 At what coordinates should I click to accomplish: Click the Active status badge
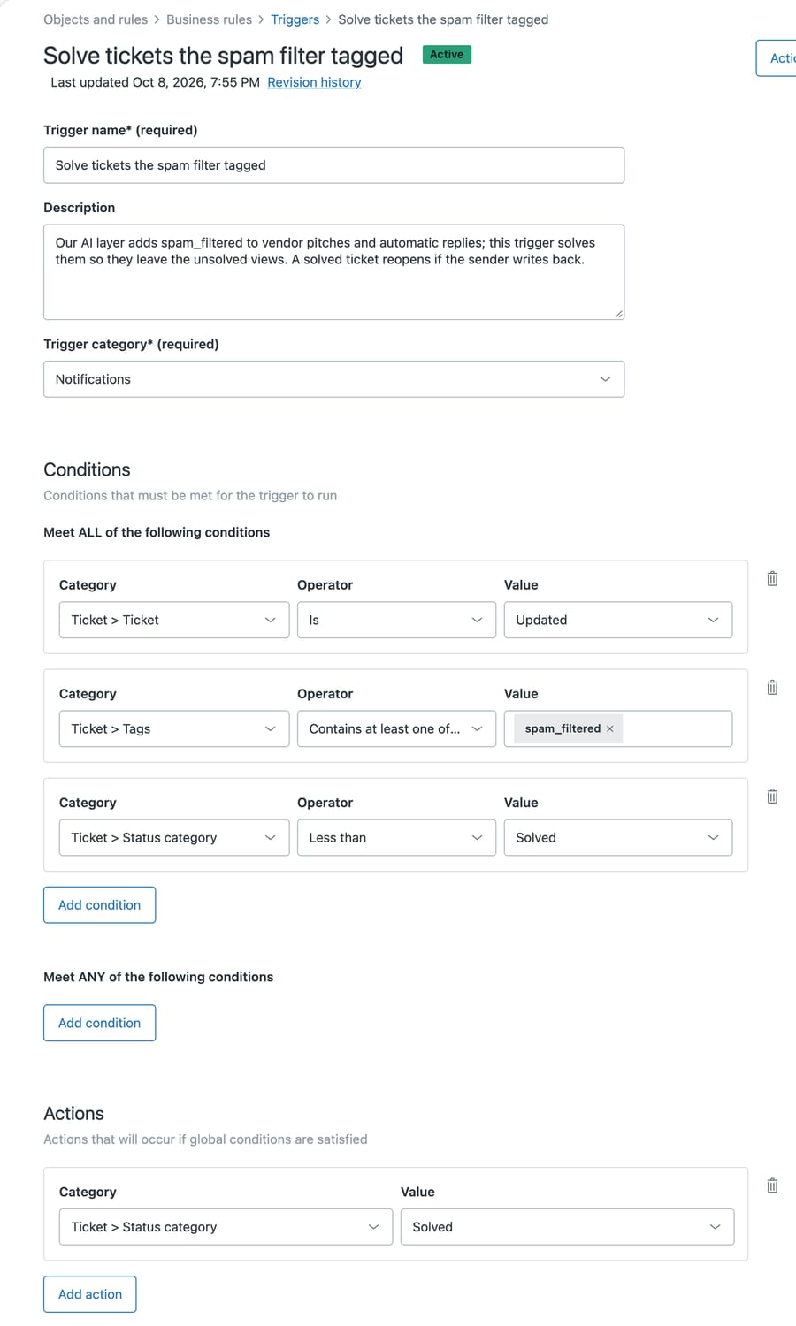447,55
